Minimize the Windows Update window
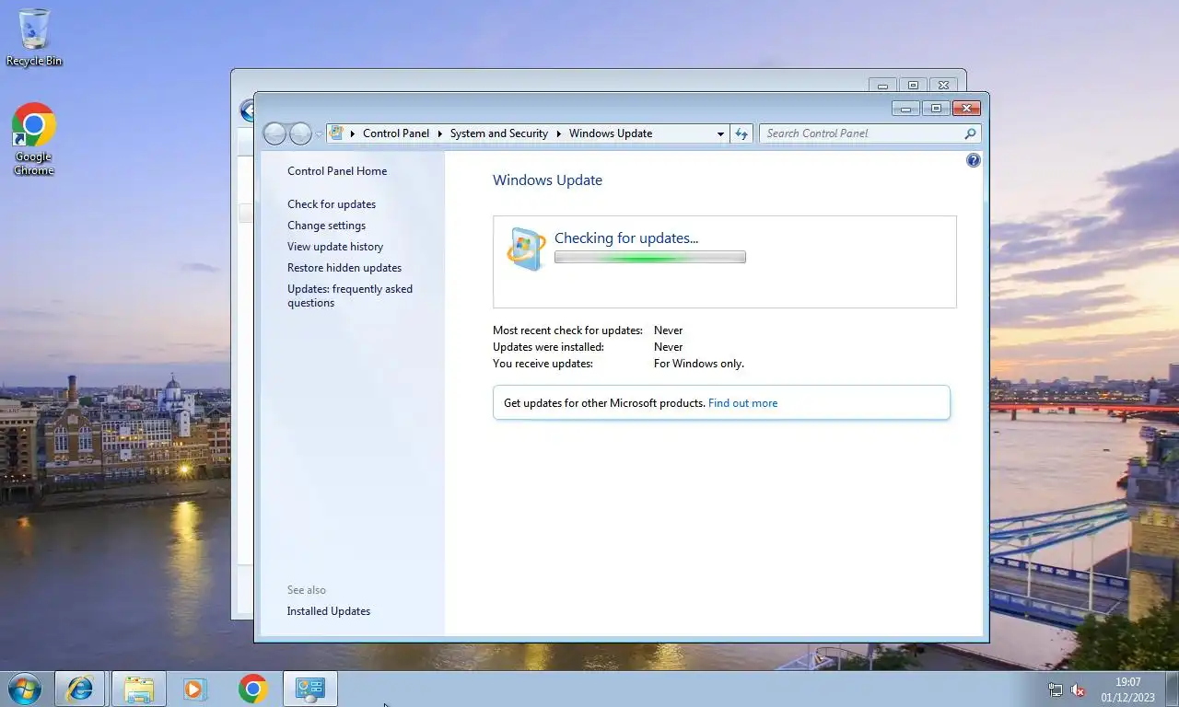 [905, 109]
